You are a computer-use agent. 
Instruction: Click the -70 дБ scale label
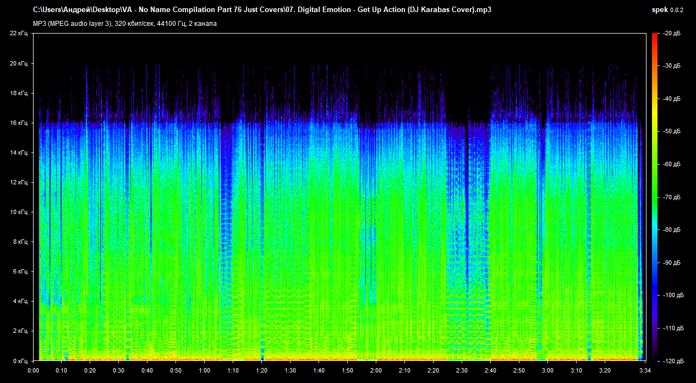(x=672, y=197)
